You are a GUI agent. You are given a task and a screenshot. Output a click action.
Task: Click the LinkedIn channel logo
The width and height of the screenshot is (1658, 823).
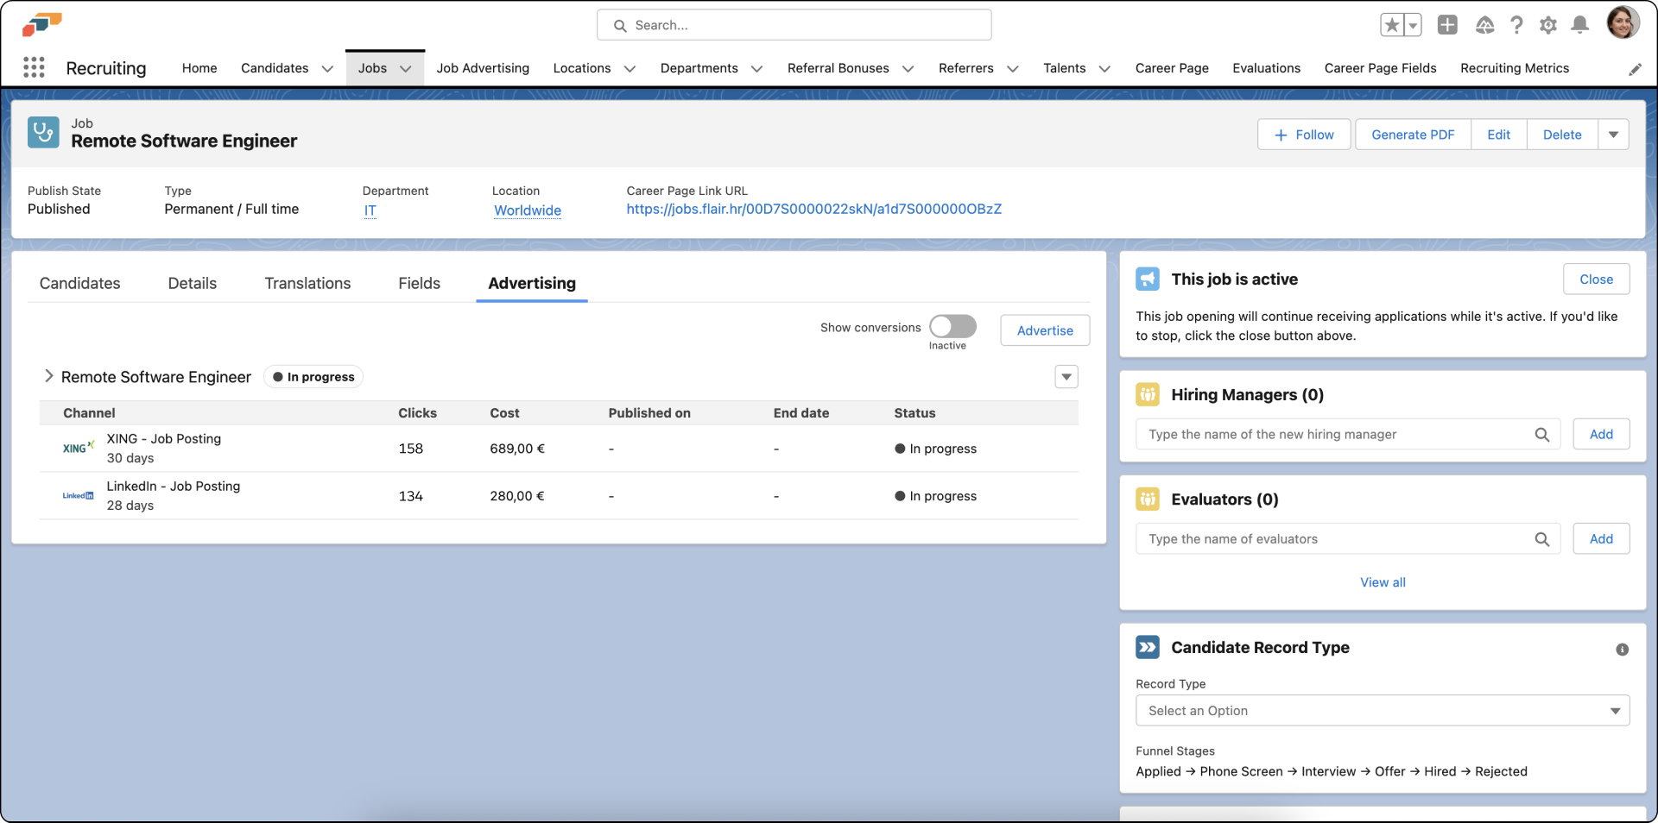78,495
